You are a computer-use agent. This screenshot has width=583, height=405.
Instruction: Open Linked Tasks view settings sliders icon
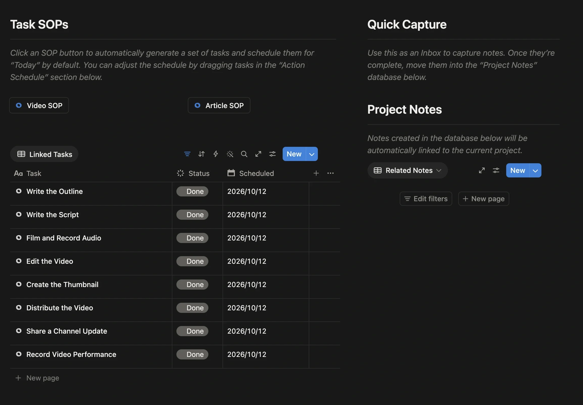(272, 154)
